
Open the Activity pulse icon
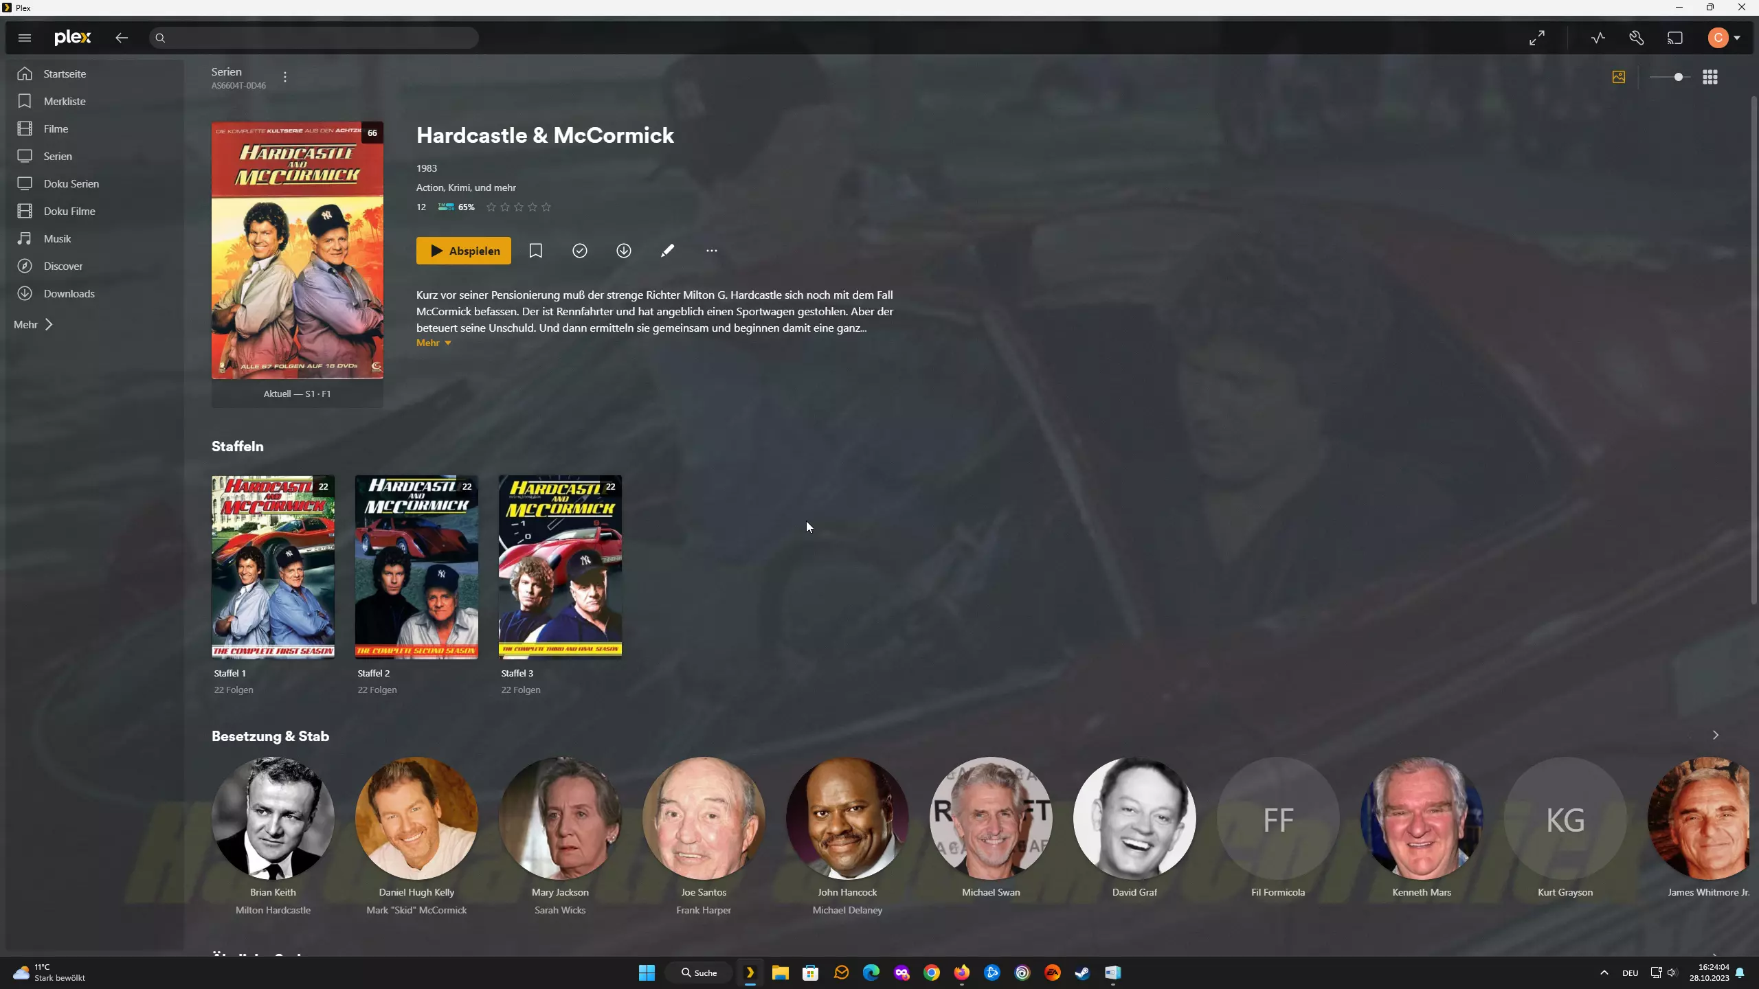click(x=1598, y=38)
